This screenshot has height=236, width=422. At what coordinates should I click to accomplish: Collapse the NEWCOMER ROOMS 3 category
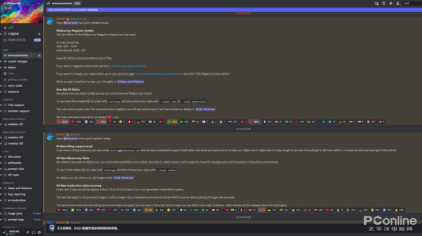pyautogui.click(x=14, y=119)
